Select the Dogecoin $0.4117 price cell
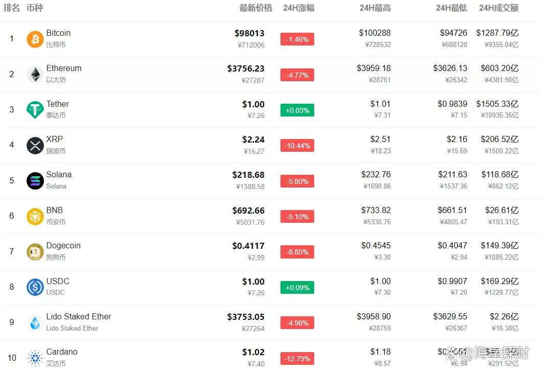 [x=248, y=246]
